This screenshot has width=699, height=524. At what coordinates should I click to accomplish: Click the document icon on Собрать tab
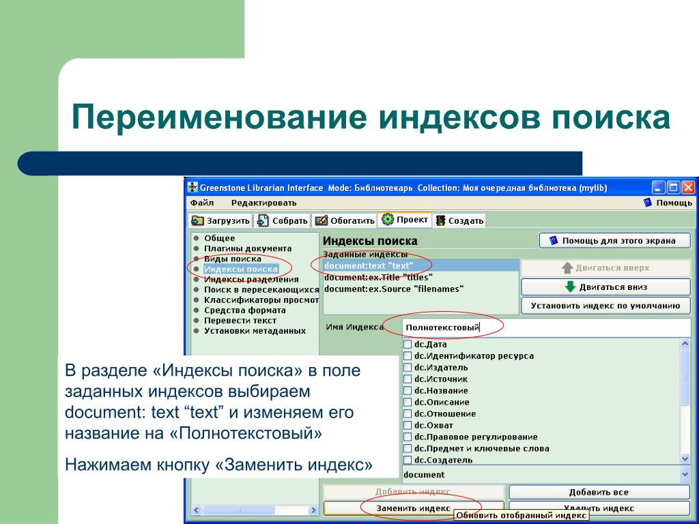click(263, 220)
